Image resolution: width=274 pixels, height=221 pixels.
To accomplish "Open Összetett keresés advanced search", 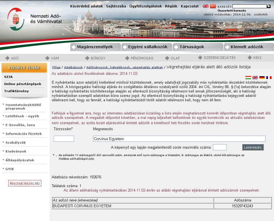I will pos(232,11).
